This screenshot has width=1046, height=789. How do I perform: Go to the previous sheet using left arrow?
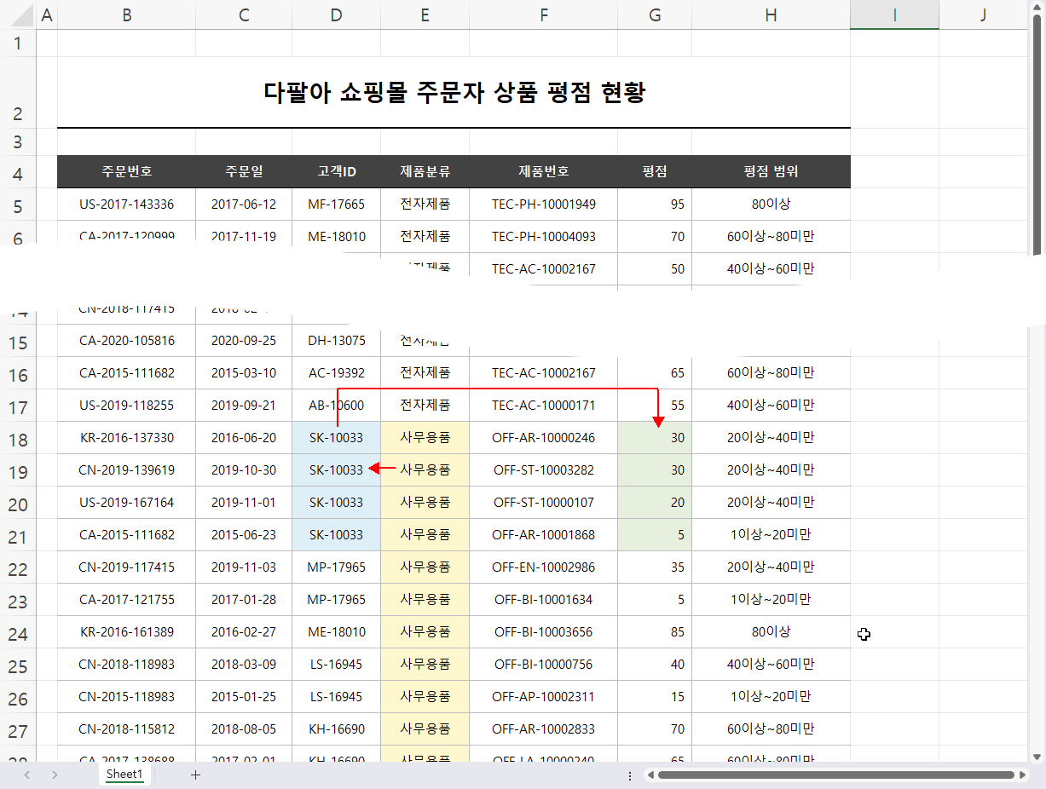tap(27, 775)
